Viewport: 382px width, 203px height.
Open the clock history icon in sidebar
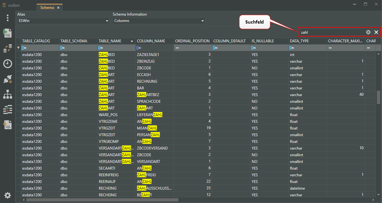tap(8, 64)
